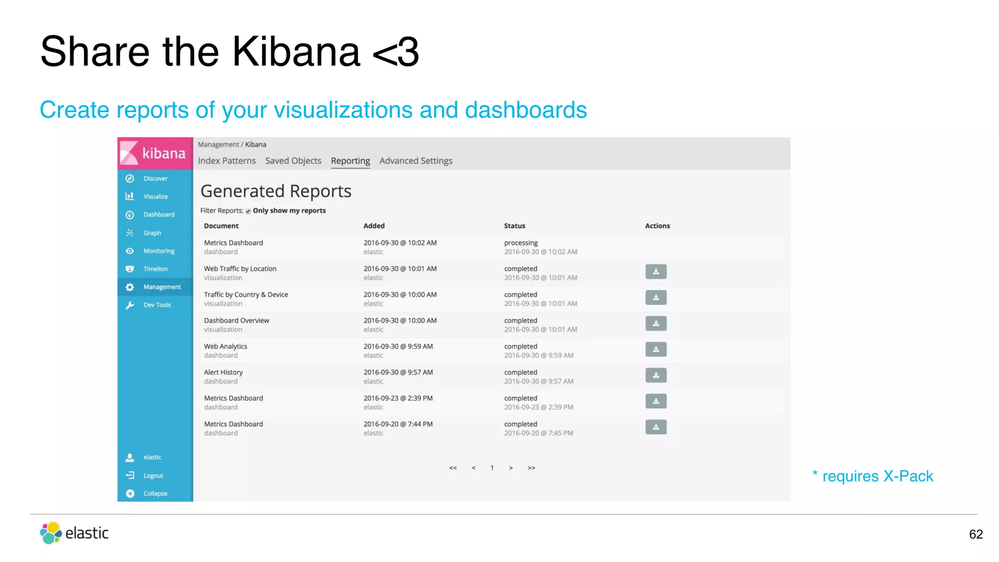The image size is (999, 562).
Task: Go to the next page with >
Action: [x=511, y=467]
